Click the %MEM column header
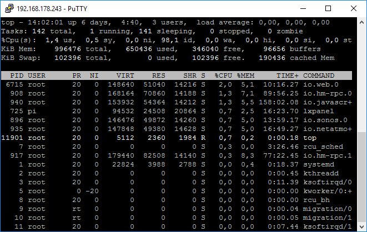The image size is (367, 232). pyautogui.click(x=245, y=75)
